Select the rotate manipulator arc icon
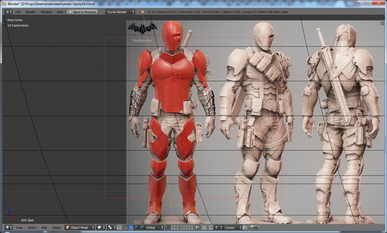The height and width of the screenshot is (233, 387). (136, 227)
